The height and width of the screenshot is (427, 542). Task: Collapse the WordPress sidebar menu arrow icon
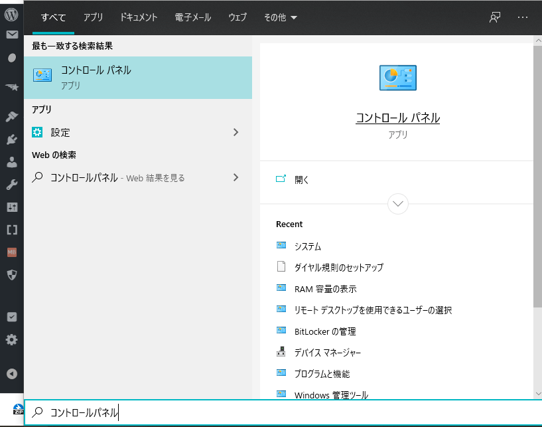12,374
